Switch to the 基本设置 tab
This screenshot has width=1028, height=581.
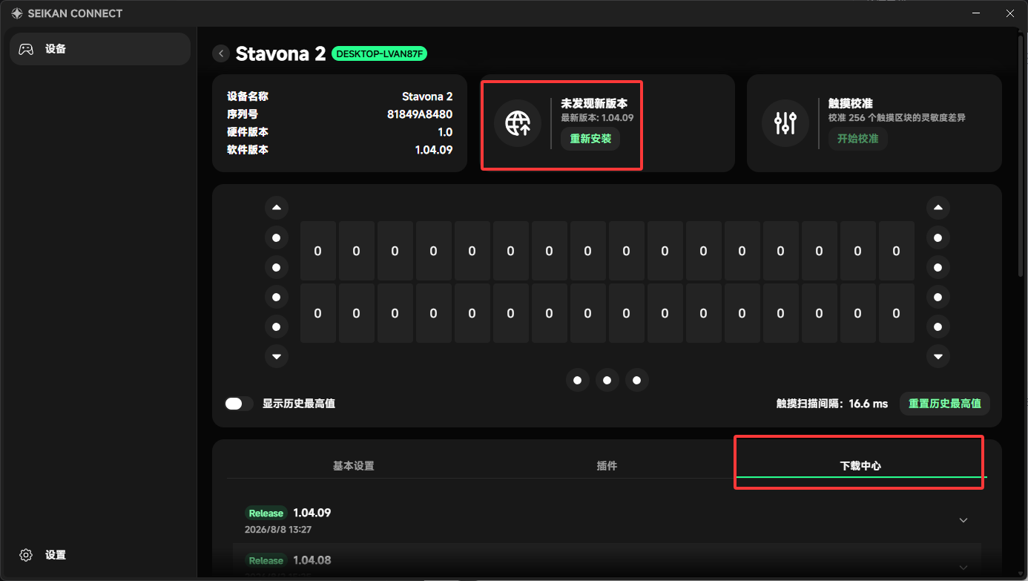[353, 466]
